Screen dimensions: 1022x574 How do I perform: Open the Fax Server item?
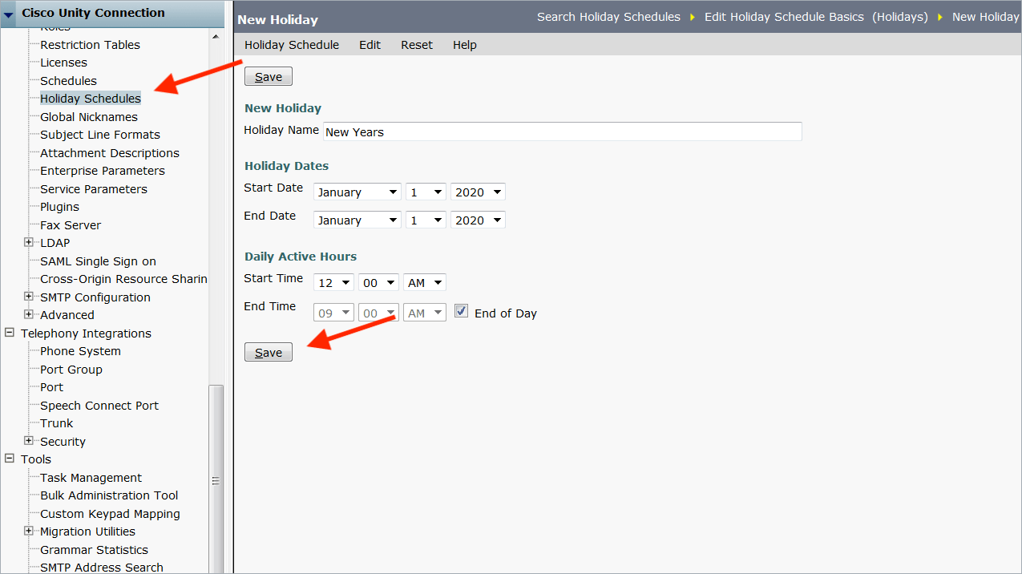point(71,225)
